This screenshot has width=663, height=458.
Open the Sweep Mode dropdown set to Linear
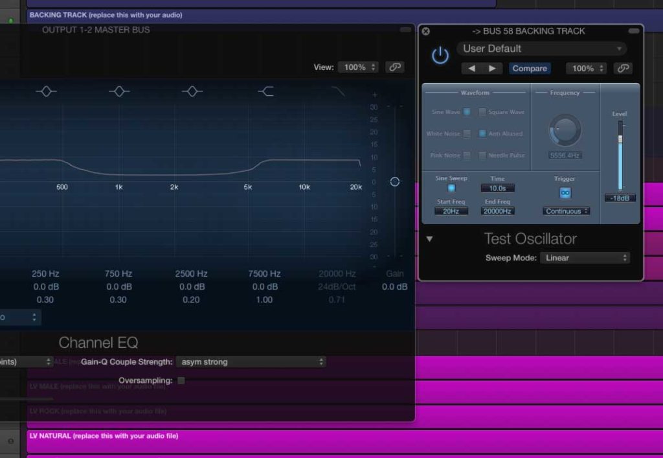pyautogui.click(x=585, y=257)
